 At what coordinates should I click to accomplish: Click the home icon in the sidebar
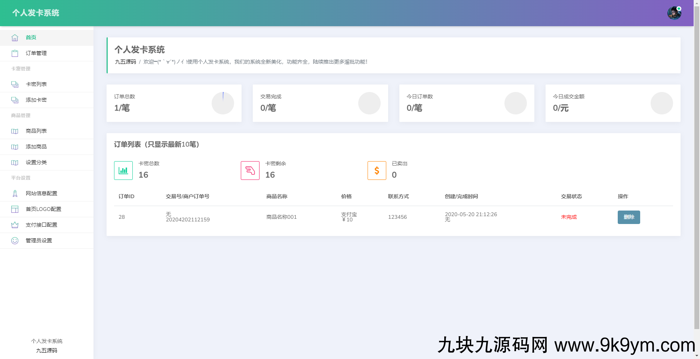click(15, 38)
